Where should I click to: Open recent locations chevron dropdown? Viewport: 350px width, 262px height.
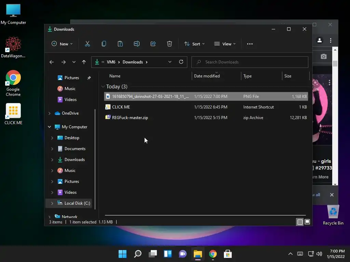pos(74,62)
